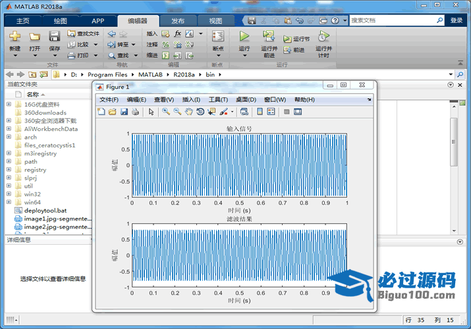Screen dimensions: 471x329
Task: Switch to the 绘图 ribbon tab
Action: [x=60, y=20]
